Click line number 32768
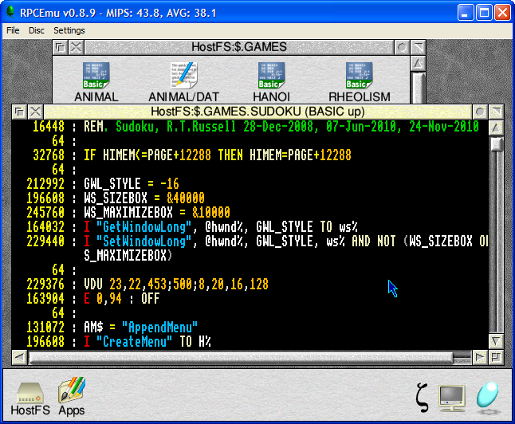Image resolution: width=515 pixels, height=424 pixels. (49, 155)
